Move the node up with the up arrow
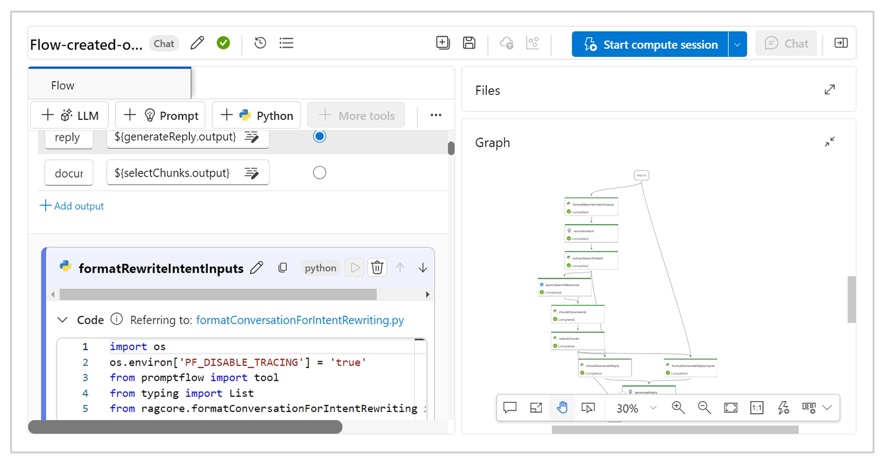Image resolution: width=884 pixels, height=464 pixels. [x=400, y=268]
